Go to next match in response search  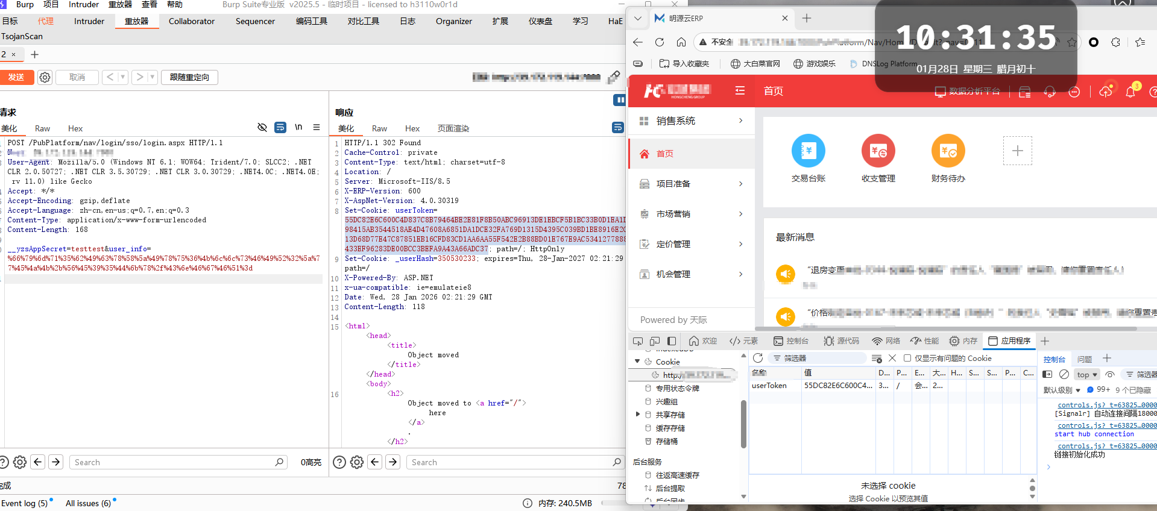click(x=393, y=462)
